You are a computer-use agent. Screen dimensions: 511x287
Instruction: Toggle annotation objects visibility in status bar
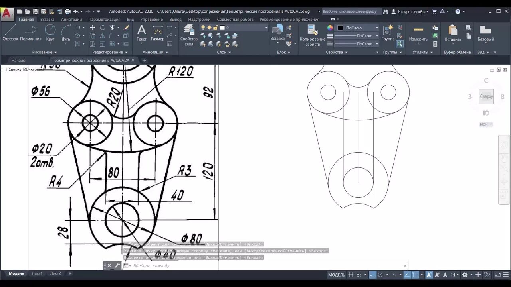click(x=429, y=275)
